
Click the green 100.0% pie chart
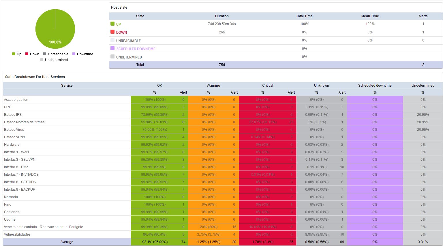55,29
